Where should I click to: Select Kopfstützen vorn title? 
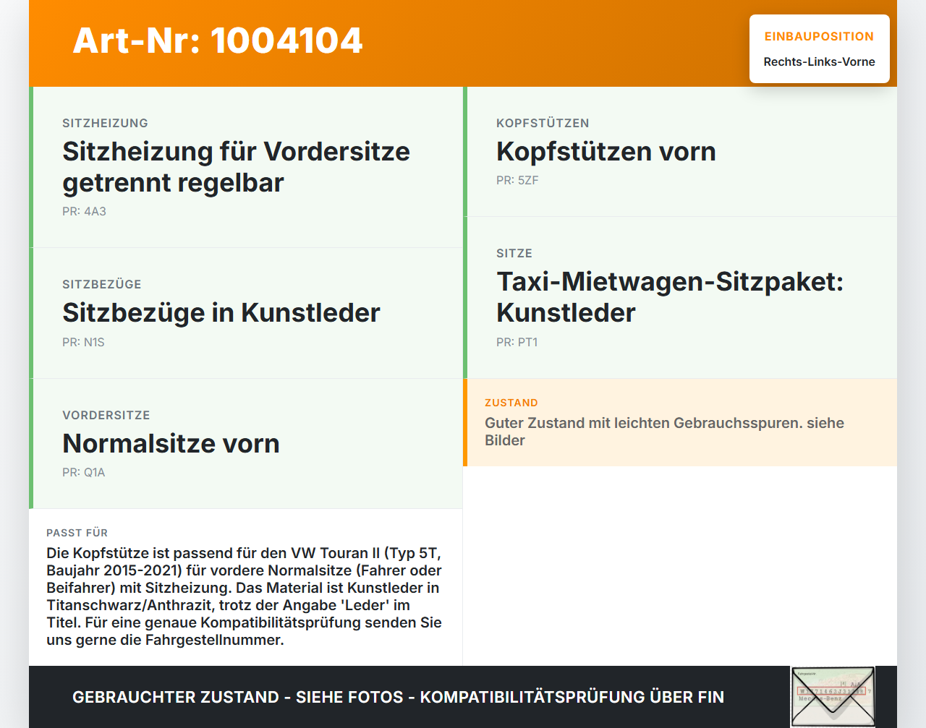(606, 151)
